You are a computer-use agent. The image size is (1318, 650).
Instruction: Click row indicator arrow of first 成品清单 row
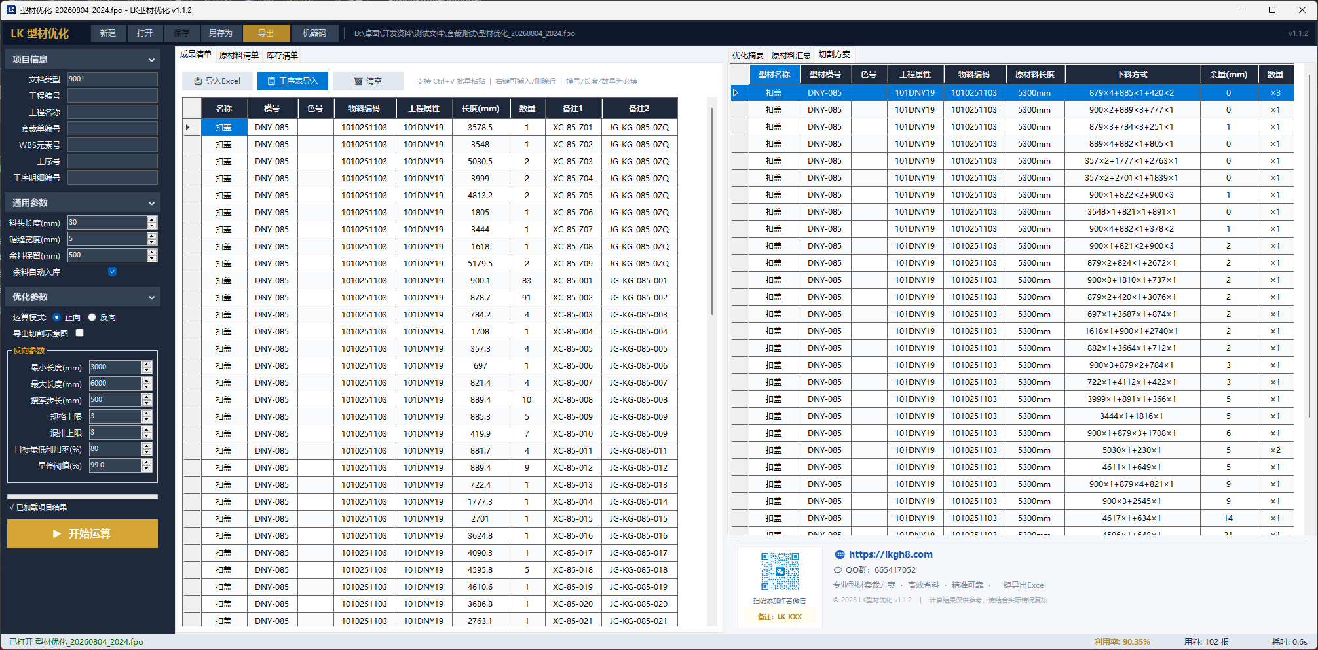[188, 128]
